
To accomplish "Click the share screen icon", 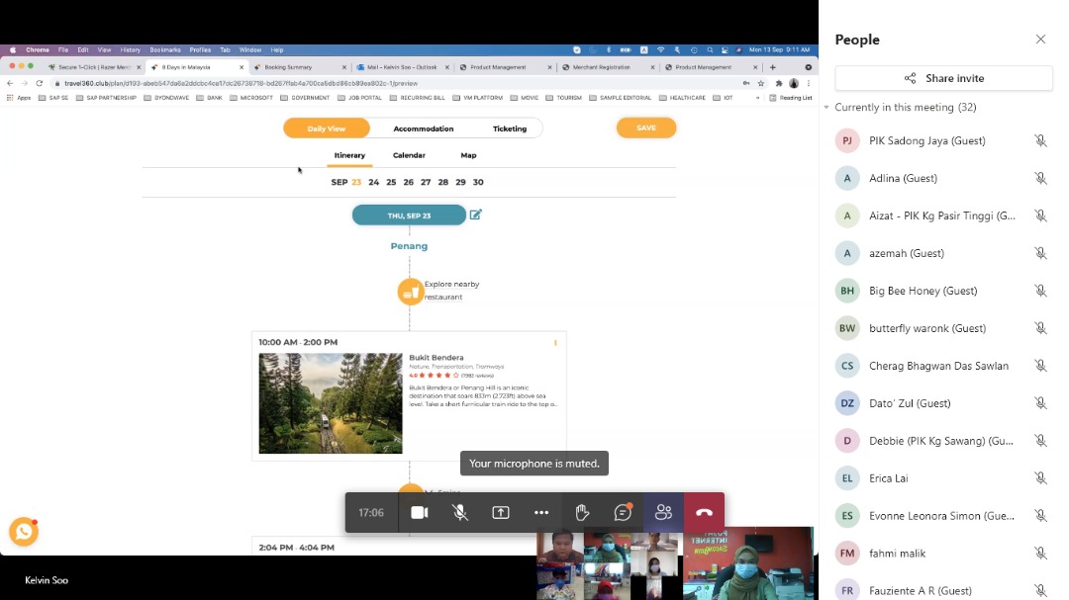I will click(x=501, y=512).
